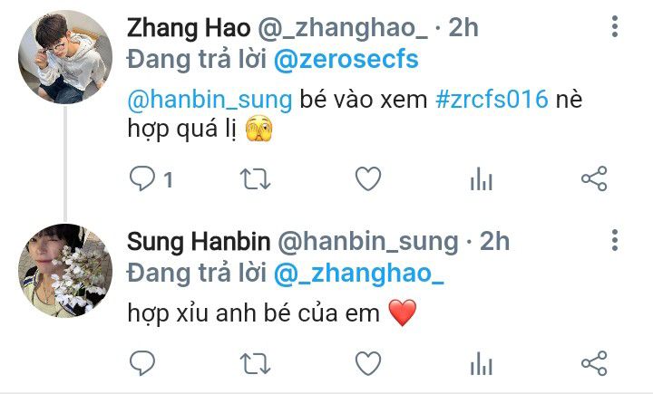View analytics on Zhang Hao's tweet
This screenshot has width=653, height=394.
[482, 179]
